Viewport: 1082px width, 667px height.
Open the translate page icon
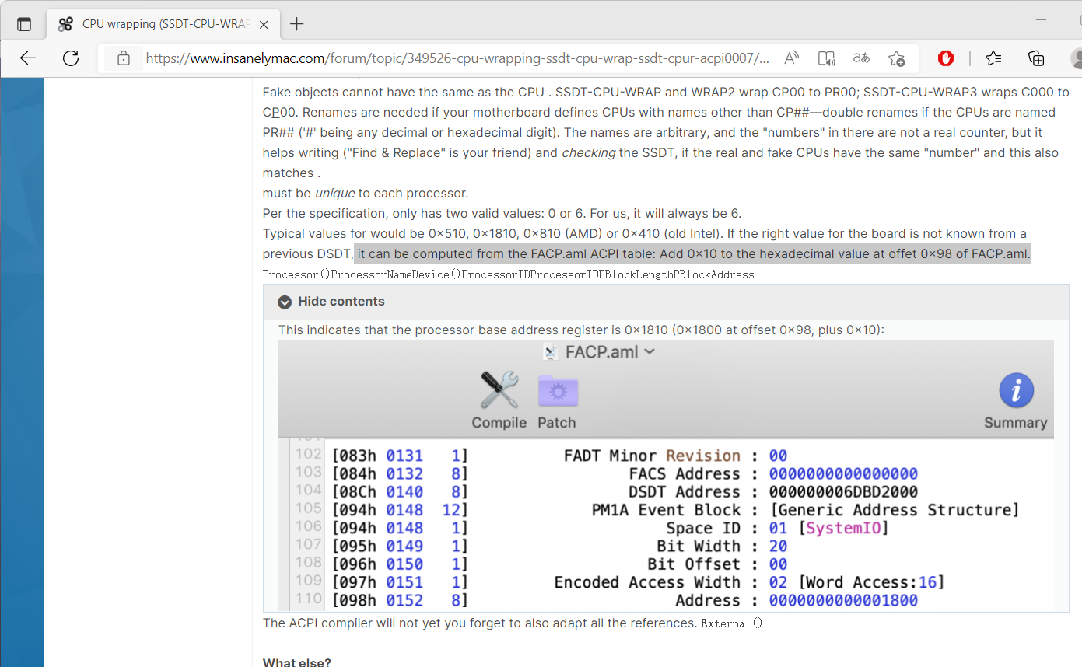(x=861, y=58)
